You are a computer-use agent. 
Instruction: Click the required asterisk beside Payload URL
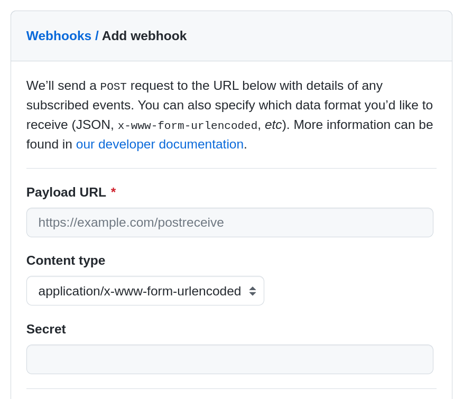click(x=113, y=192)
